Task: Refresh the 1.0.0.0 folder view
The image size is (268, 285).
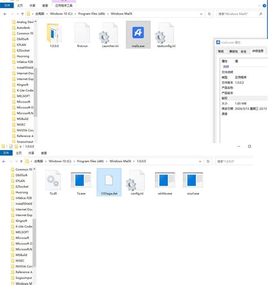Action: coord(208,161)
